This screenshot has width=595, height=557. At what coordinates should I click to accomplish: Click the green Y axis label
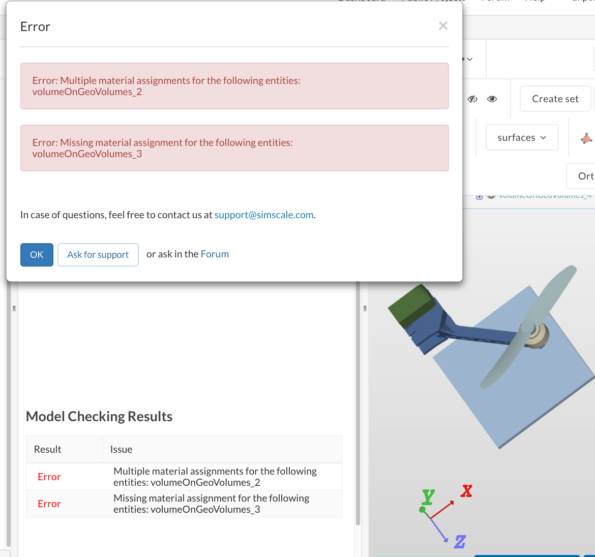point(428,496)
